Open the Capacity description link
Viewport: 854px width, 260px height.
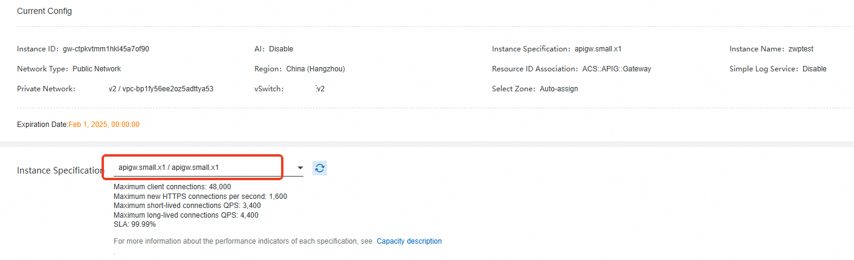(x=409, y=241)
